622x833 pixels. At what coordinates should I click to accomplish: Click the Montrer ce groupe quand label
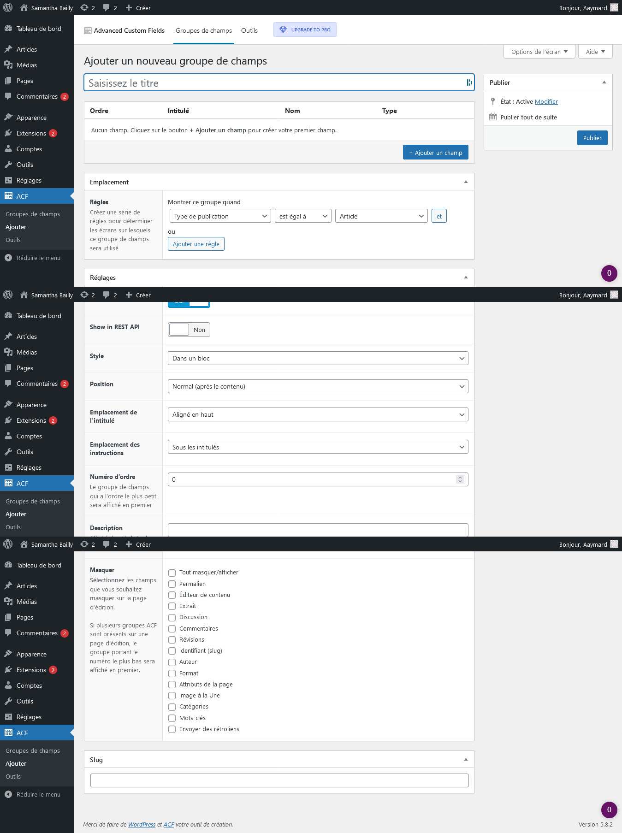[204, 202]
